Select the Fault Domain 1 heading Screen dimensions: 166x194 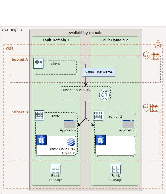click(56, 40)
